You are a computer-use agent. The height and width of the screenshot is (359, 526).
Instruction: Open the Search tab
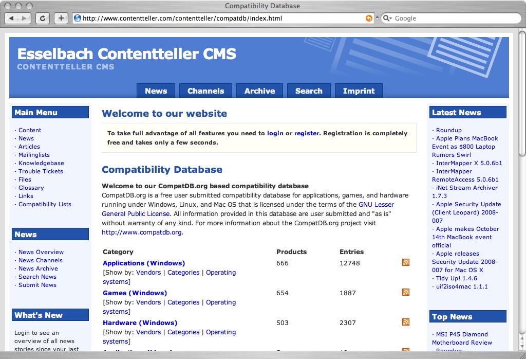(x=309, y=91)
